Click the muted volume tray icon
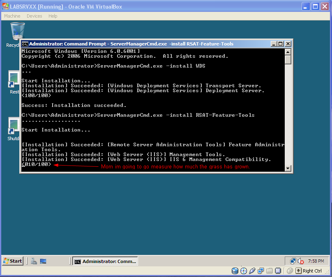The image size is (332, 277). [x=301, y=261]
